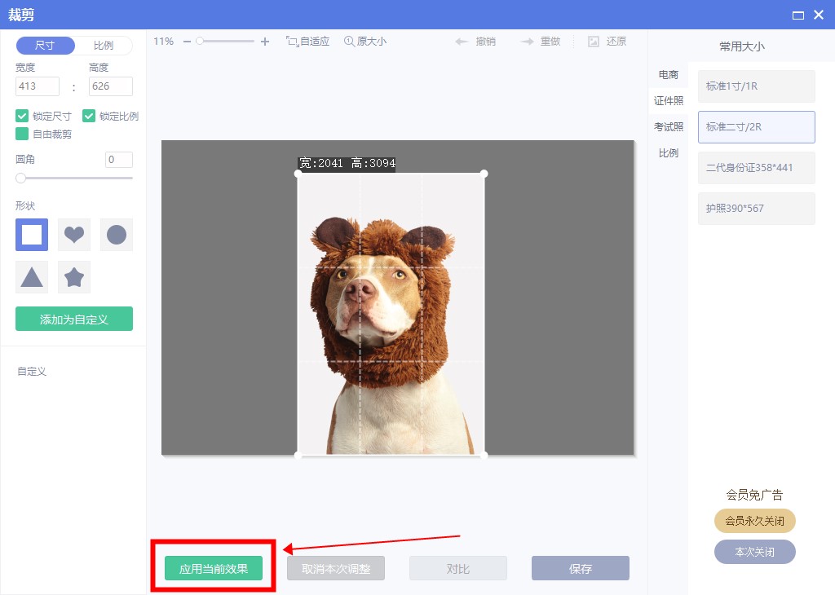Screen dimensions: 835x595
Task: Click the zoom out minus icon
Action: point(187,41)
